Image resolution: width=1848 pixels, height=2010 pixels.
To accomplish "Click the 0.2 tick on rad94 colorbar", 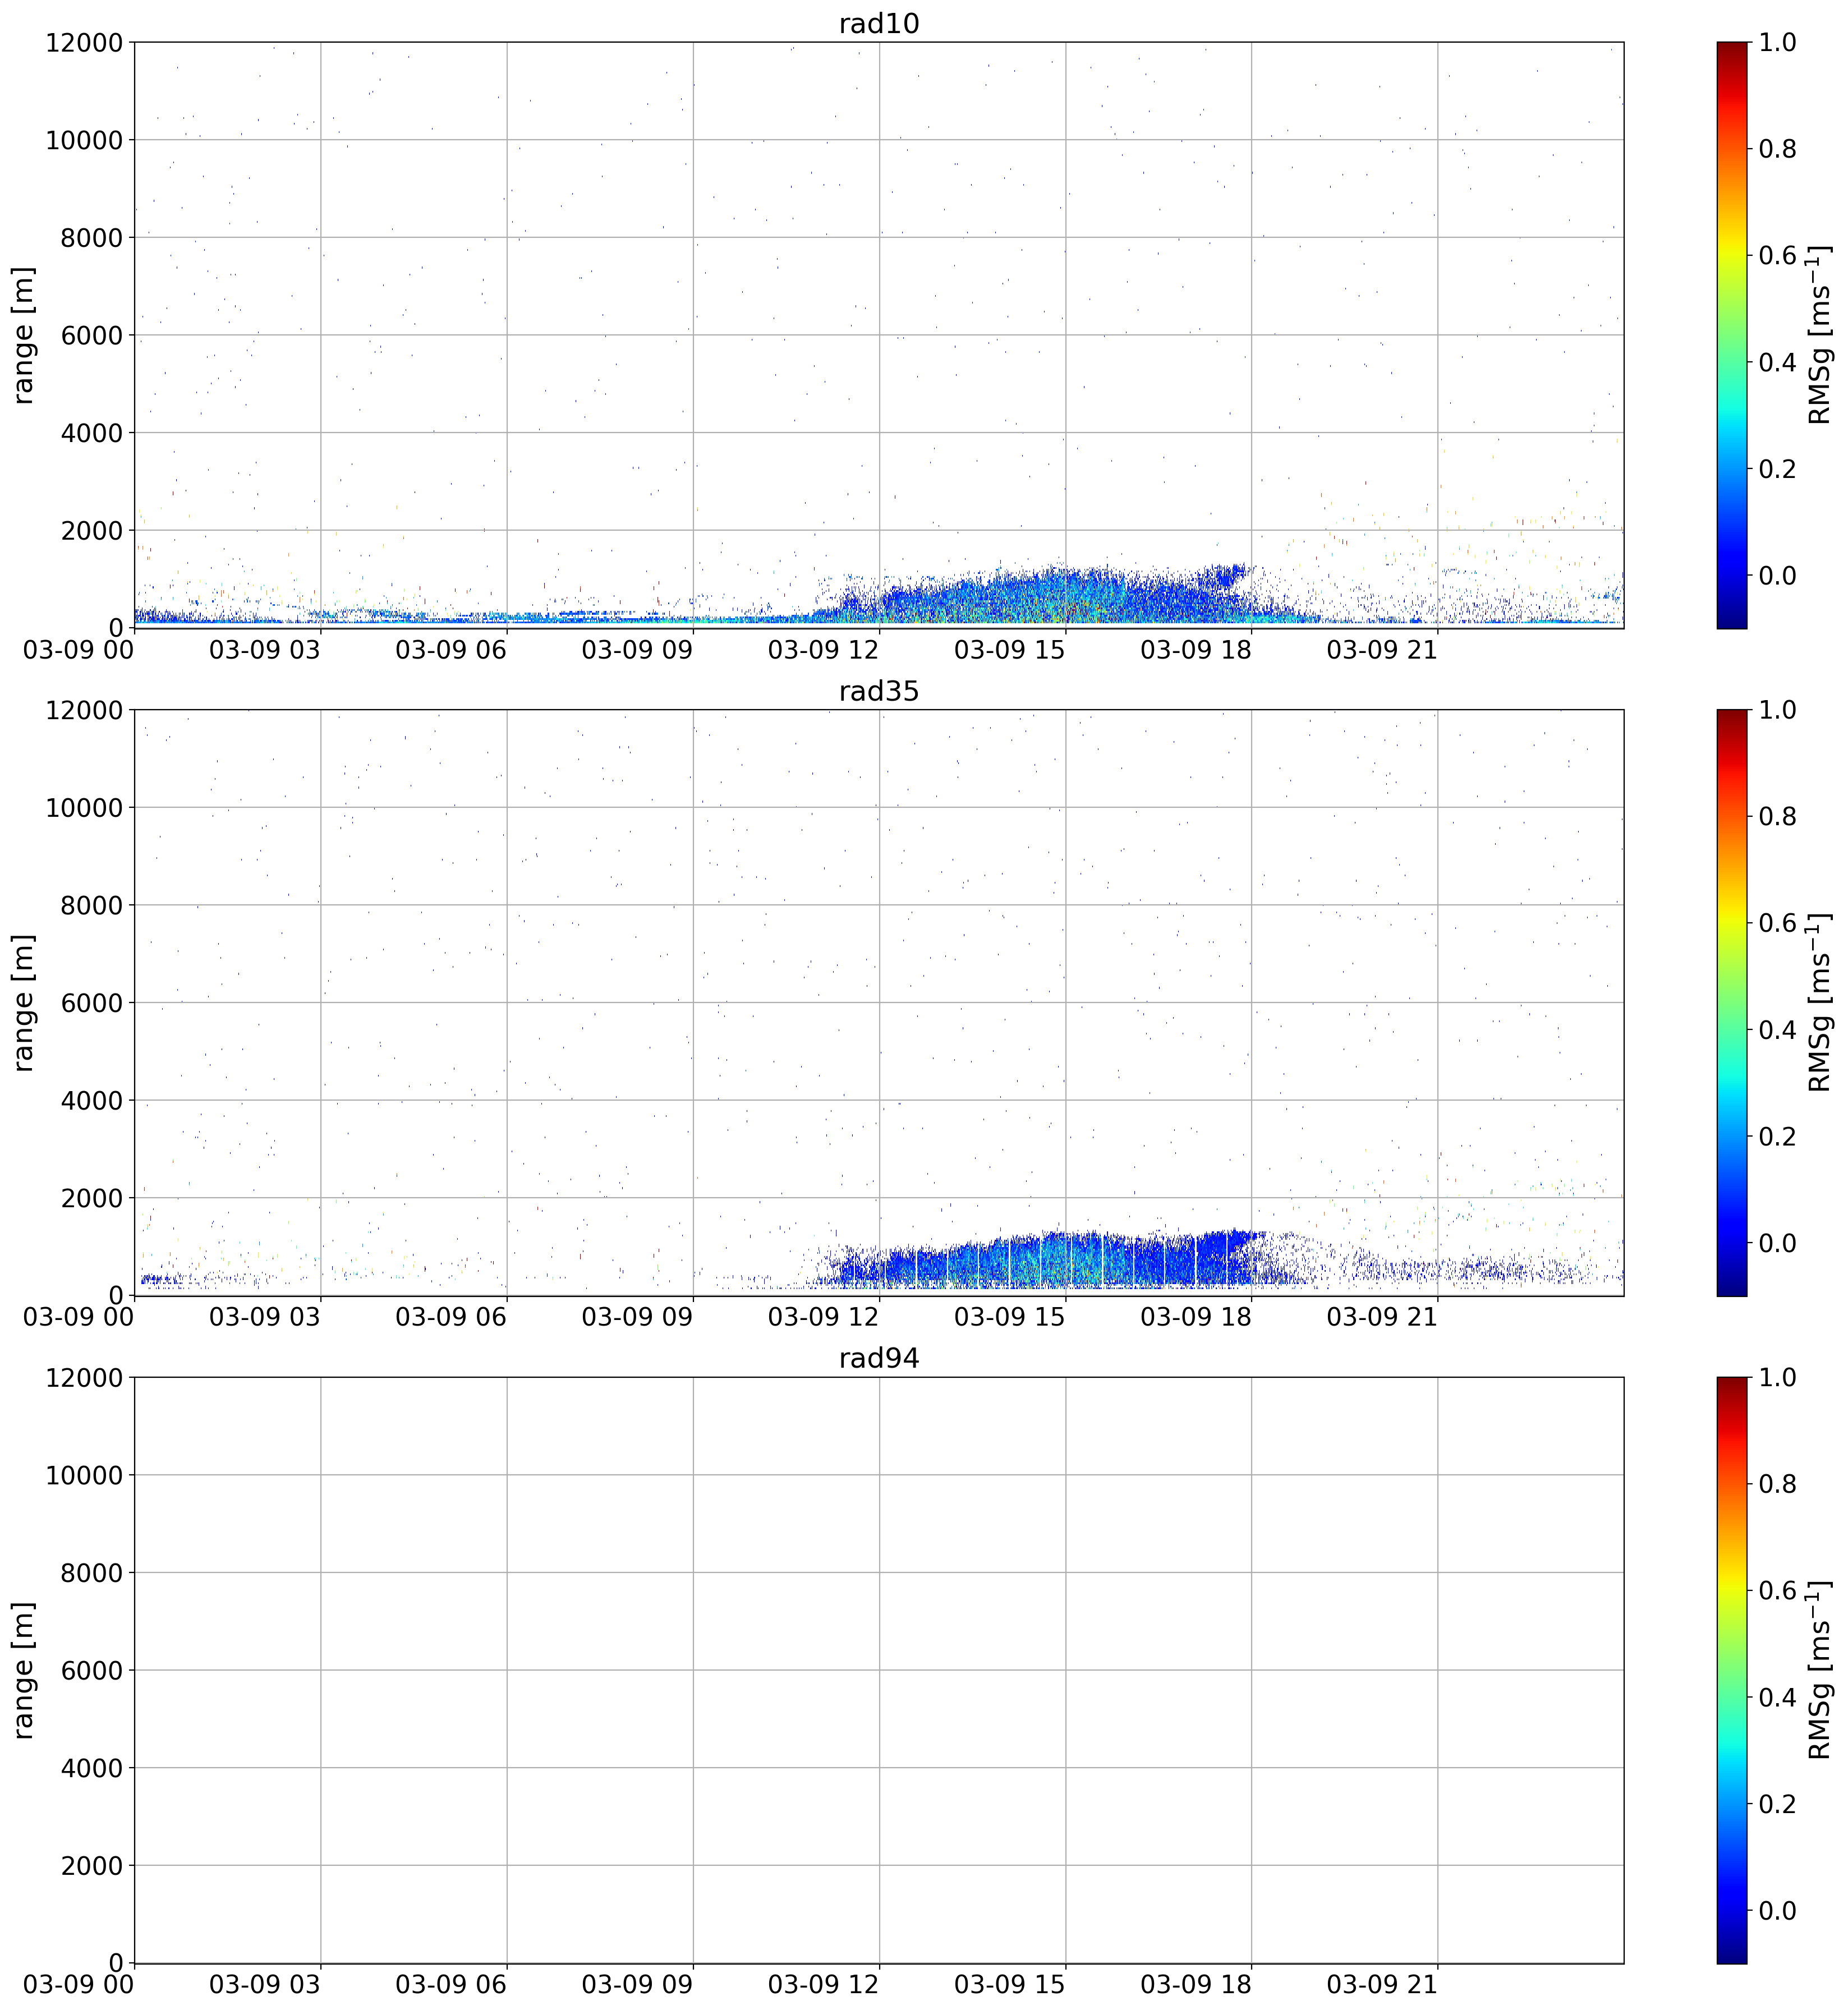I will [x=1778, y=1804].
